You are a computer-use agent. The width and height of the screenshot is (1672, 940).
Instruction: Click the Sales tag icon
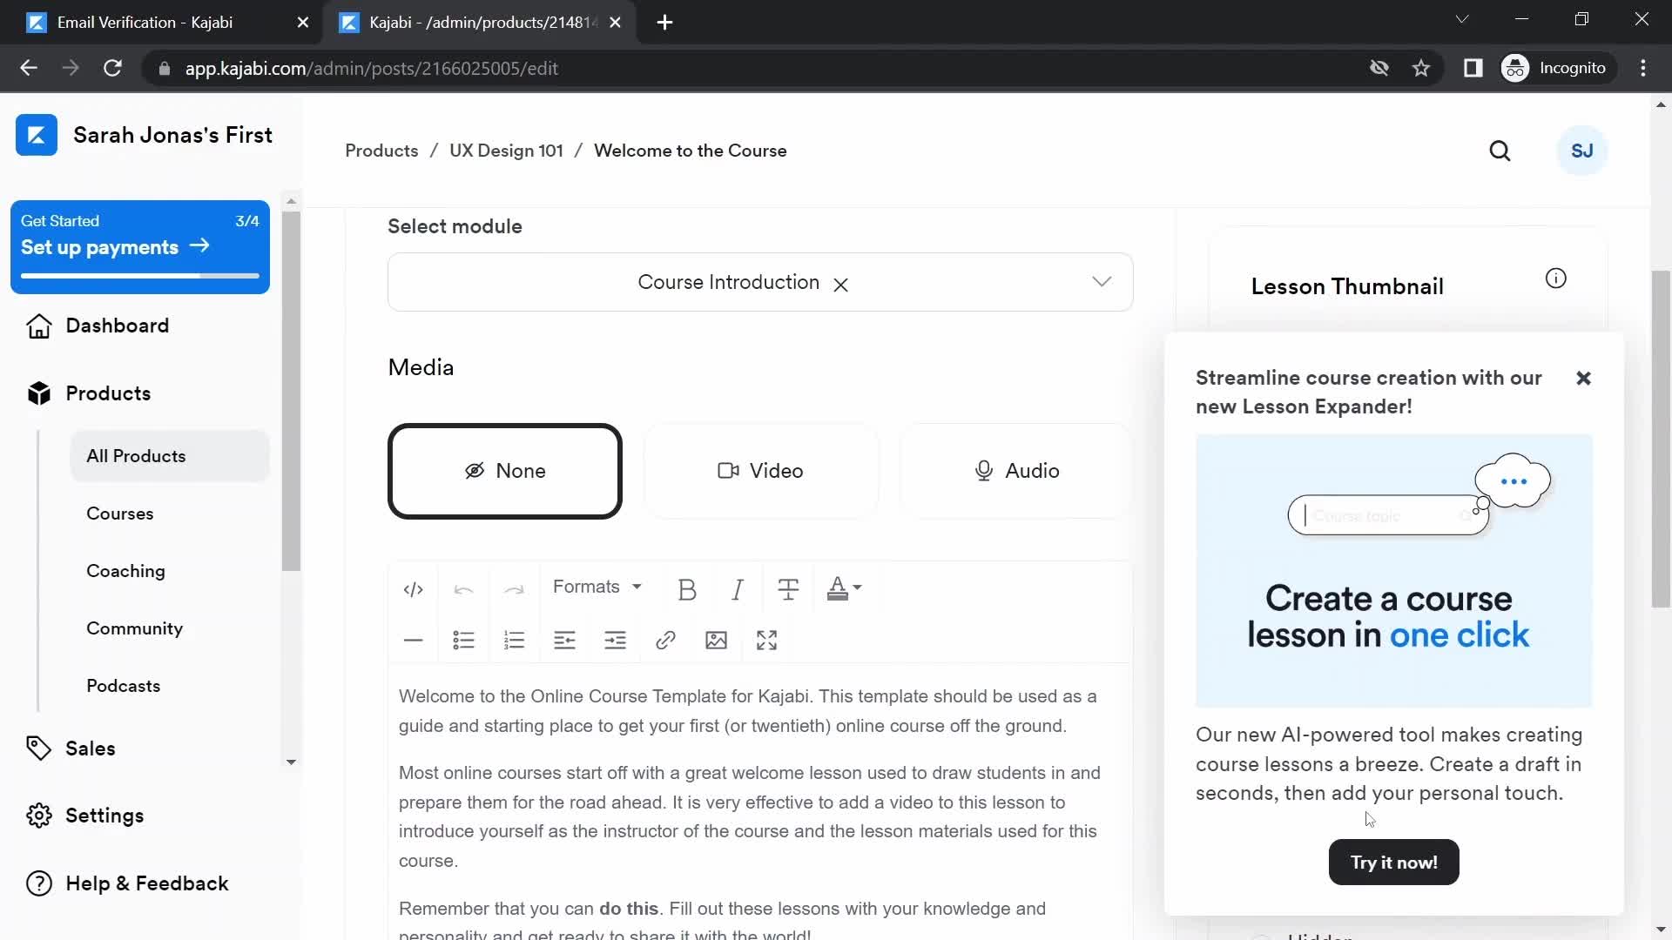[x=38, y=749]
